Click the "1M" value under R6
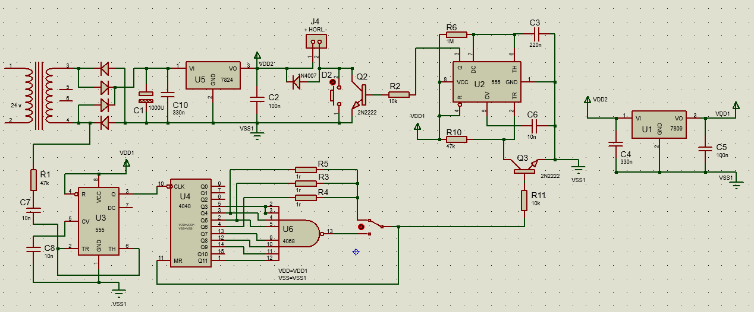Viewport: 754px width, 312px height. (x=450, y=42)
